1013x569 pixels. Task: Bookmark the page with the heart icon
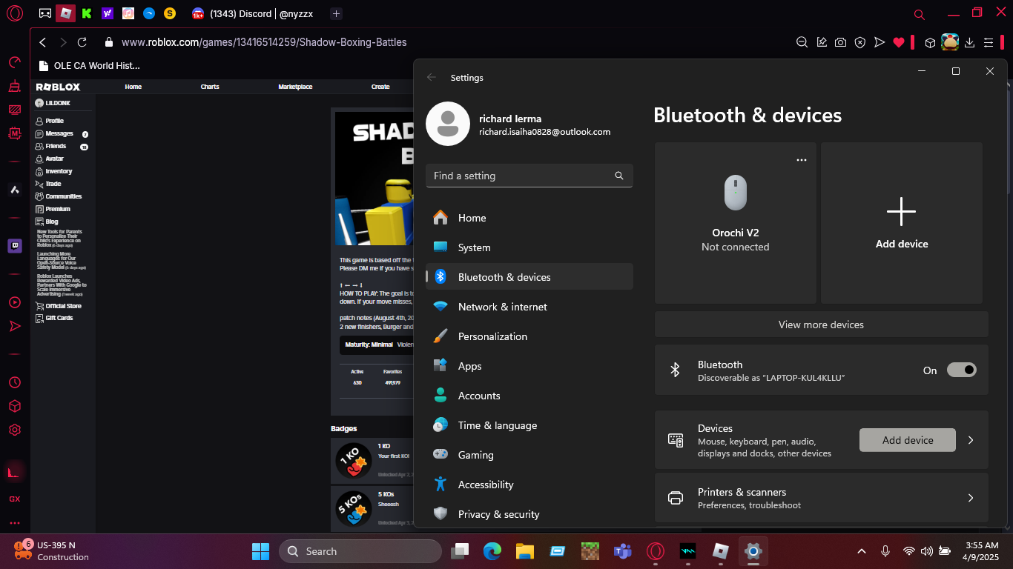[899, 42]
